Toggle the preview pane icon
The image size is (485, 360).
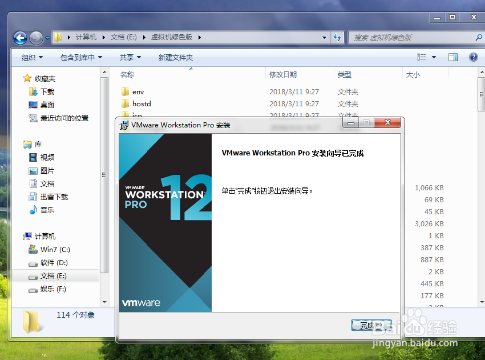453,57
